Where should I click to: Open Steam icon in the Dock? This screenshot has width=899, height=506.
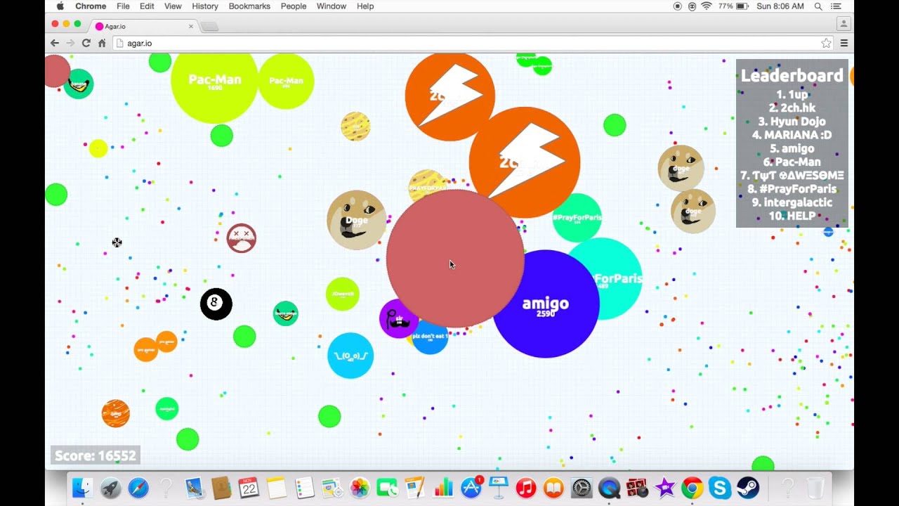[748, 488]
